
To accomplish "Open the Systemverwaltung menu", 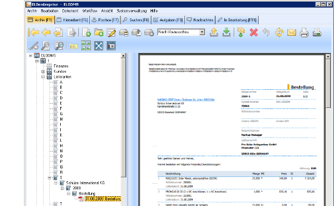I will coord(131,11).
